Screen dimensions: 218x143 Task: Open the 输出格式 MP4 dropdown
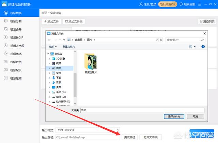[88, 130]
